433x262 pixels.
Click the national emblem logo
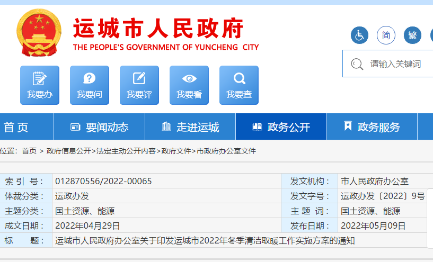pos(39,32)
